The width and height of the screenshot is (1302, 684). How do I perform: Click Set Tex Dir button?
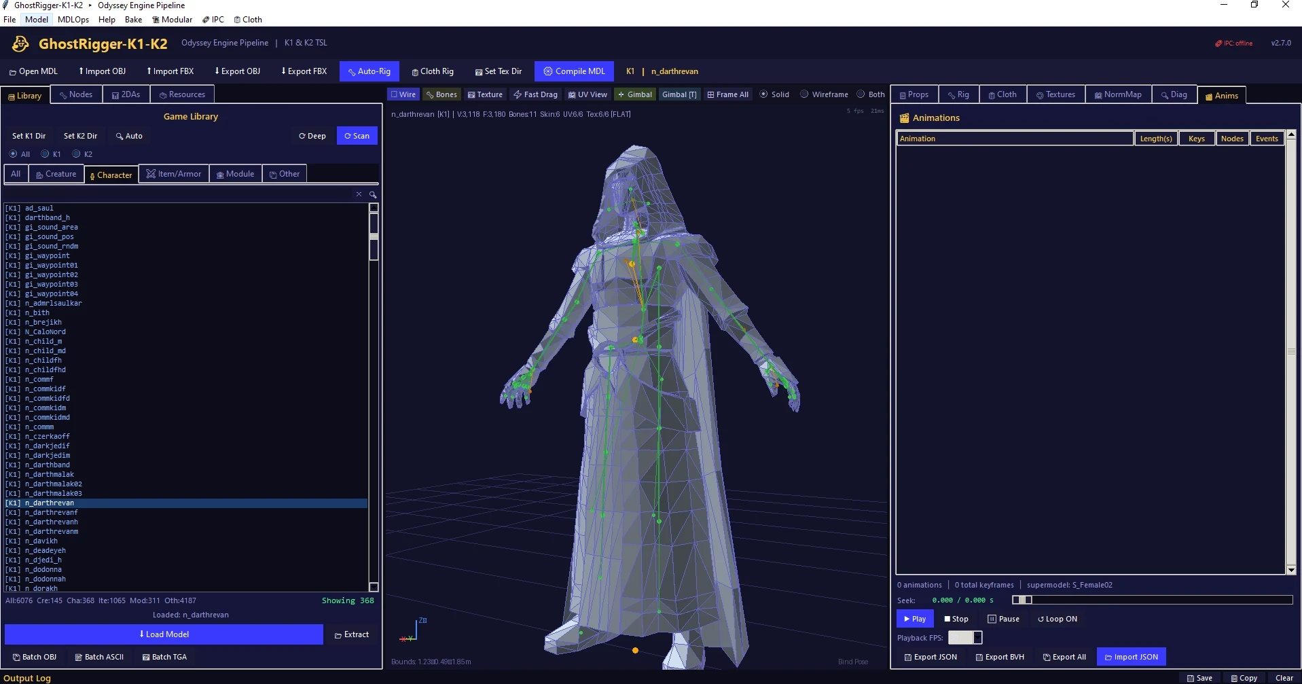coord(499,71)
